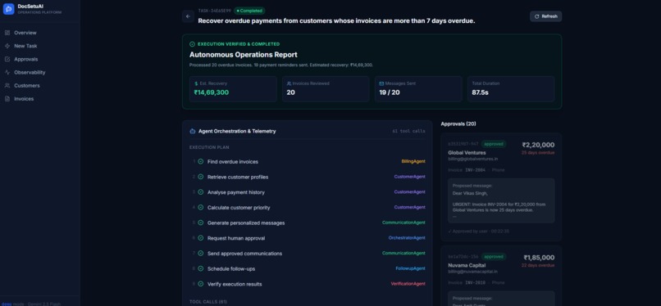Click the DocSetuAI logo icon

(8, 9)
